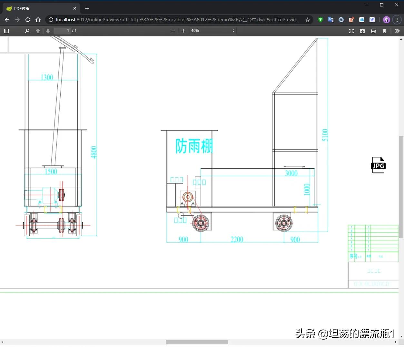Toggle the PDF viewer sidebar
The image size is (404, 348).
pyautogui.click(x=6, y=31)
